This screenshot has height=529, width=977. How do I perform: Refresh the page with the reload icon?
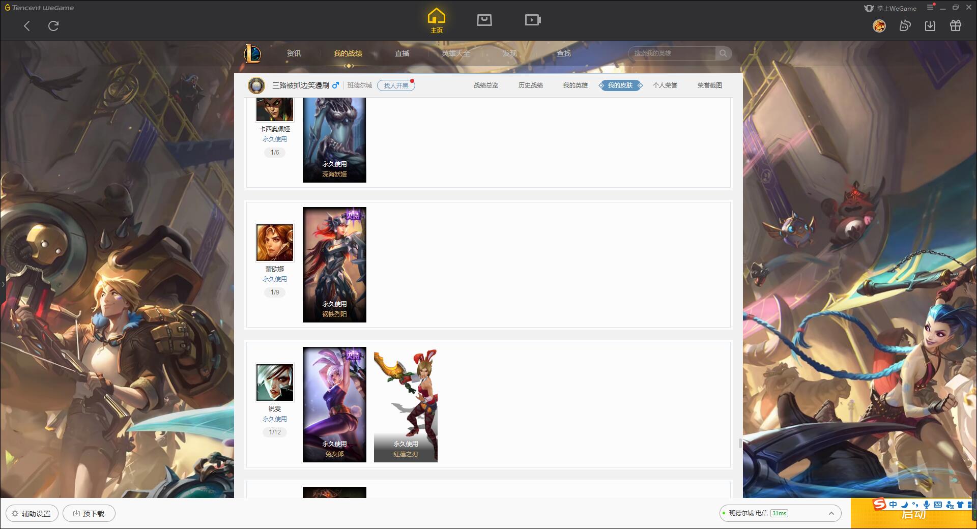[x=53, y=26]
